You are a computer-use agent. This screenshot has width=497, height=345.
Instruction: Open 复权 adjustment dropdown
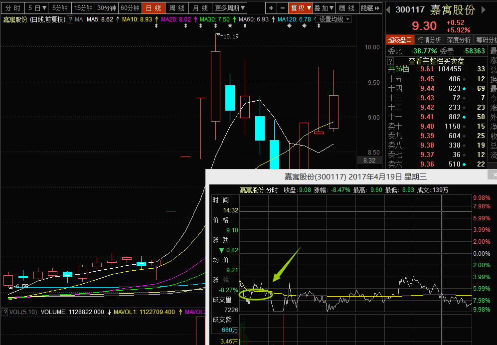point(301,8)
